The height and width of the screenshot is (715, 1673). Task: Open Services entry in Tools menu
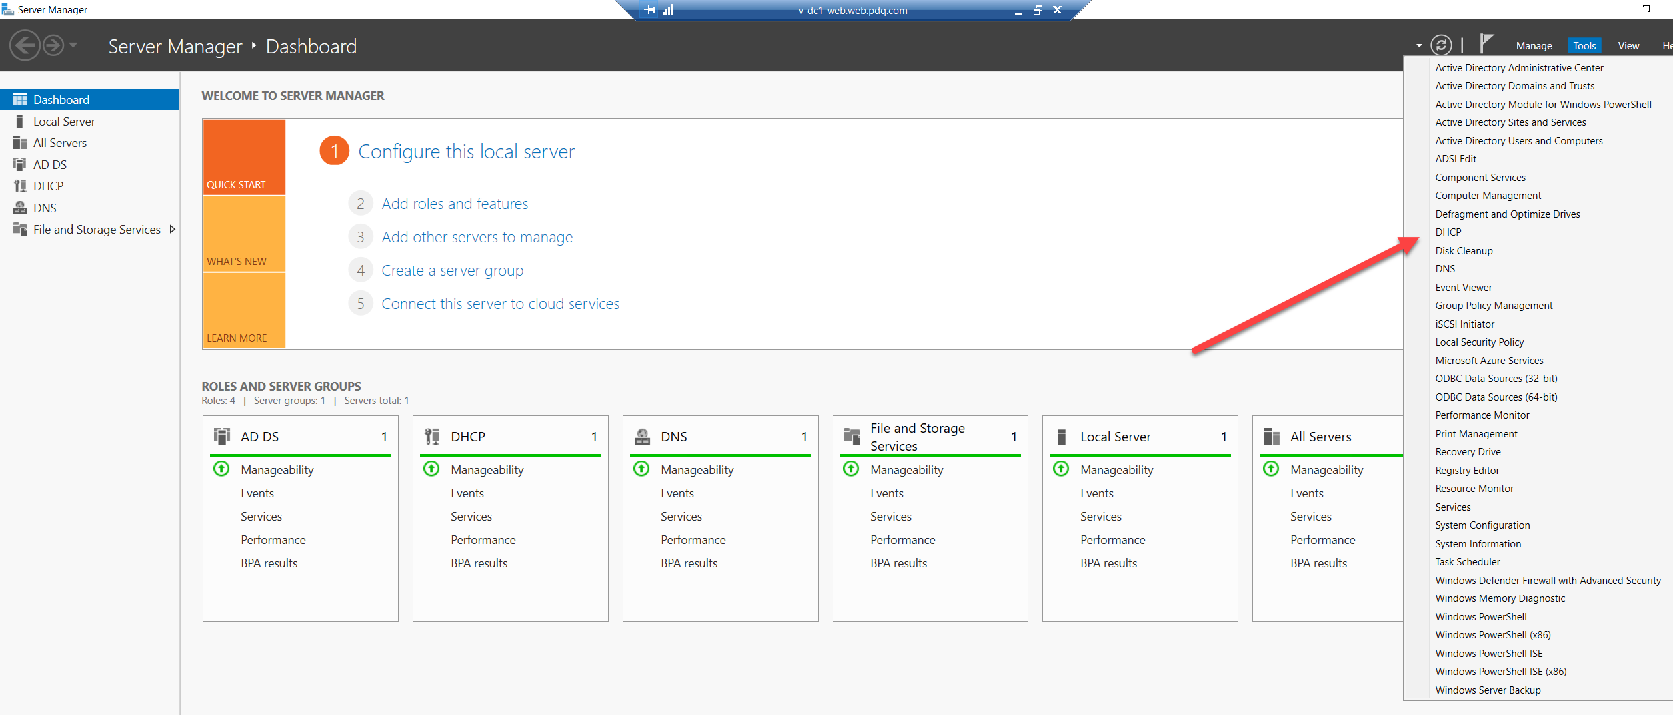pos(1452,507)
